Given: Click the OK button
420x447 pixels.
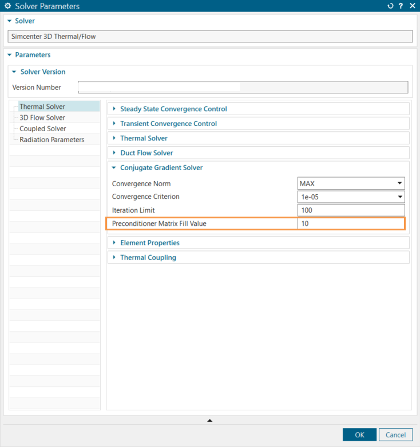Looking at the screenshot, I should click(x=359, y=435).
